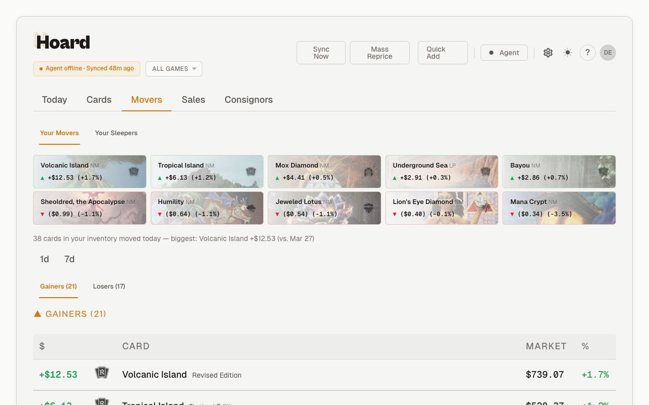Select the Movers tab
This screenshot has width=649, height=405.
(147, 100)
